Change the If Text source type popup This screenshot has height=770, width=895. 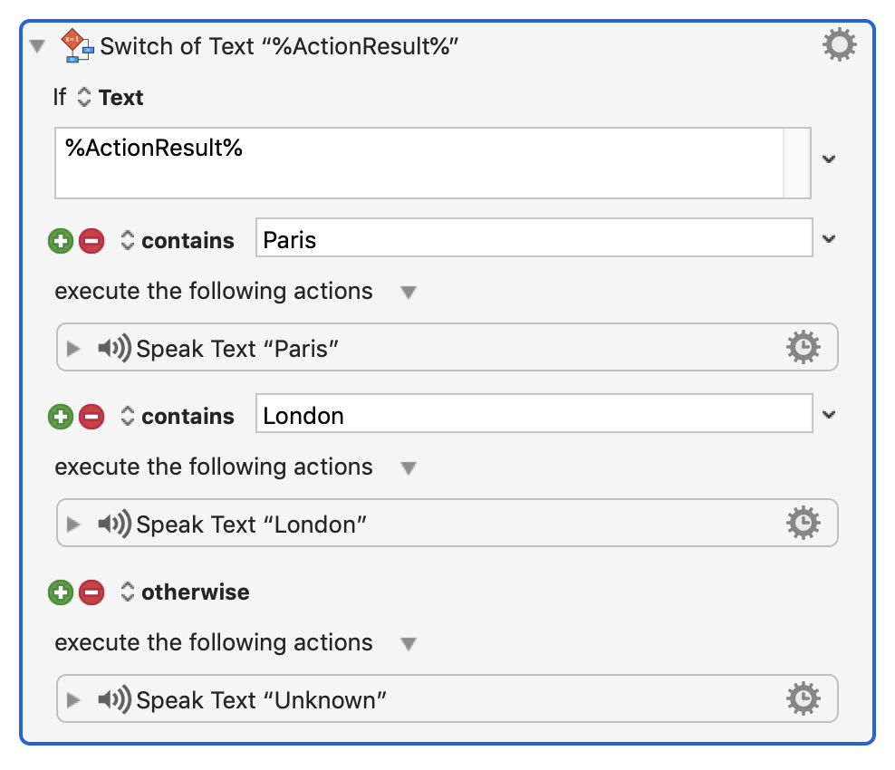tap(84, 98)
